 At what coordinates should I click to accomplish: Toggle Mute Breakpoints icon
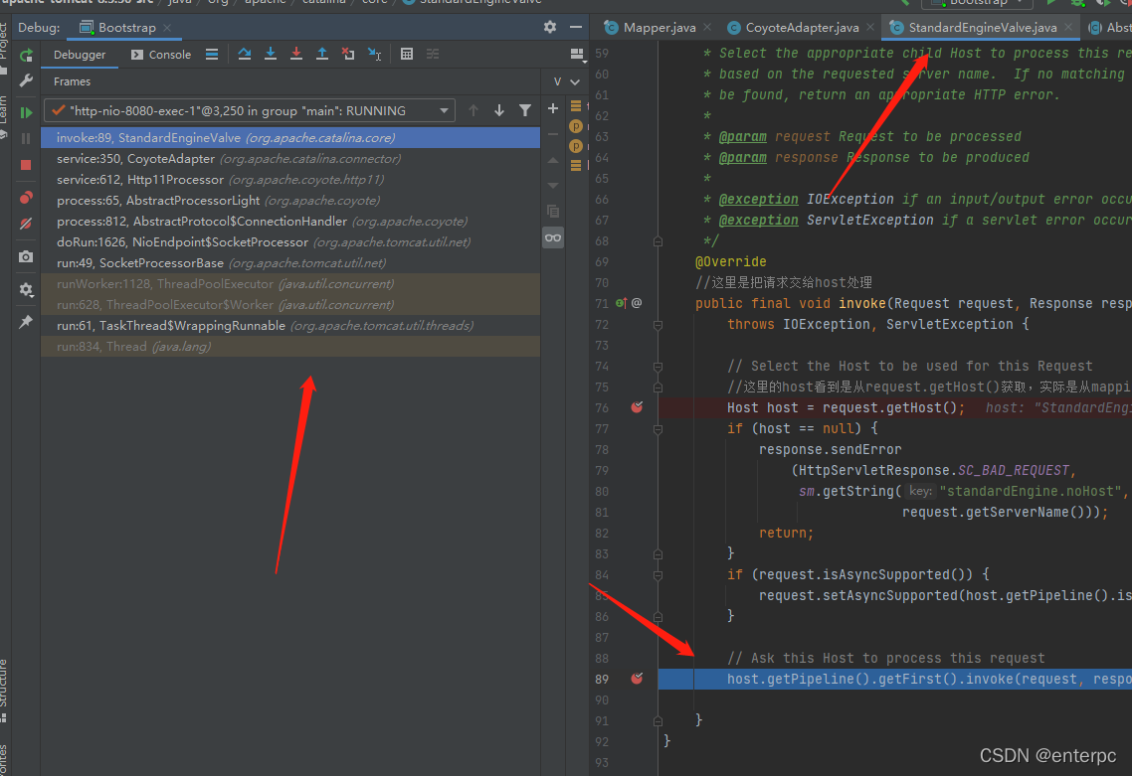click(x=26, y=224)
